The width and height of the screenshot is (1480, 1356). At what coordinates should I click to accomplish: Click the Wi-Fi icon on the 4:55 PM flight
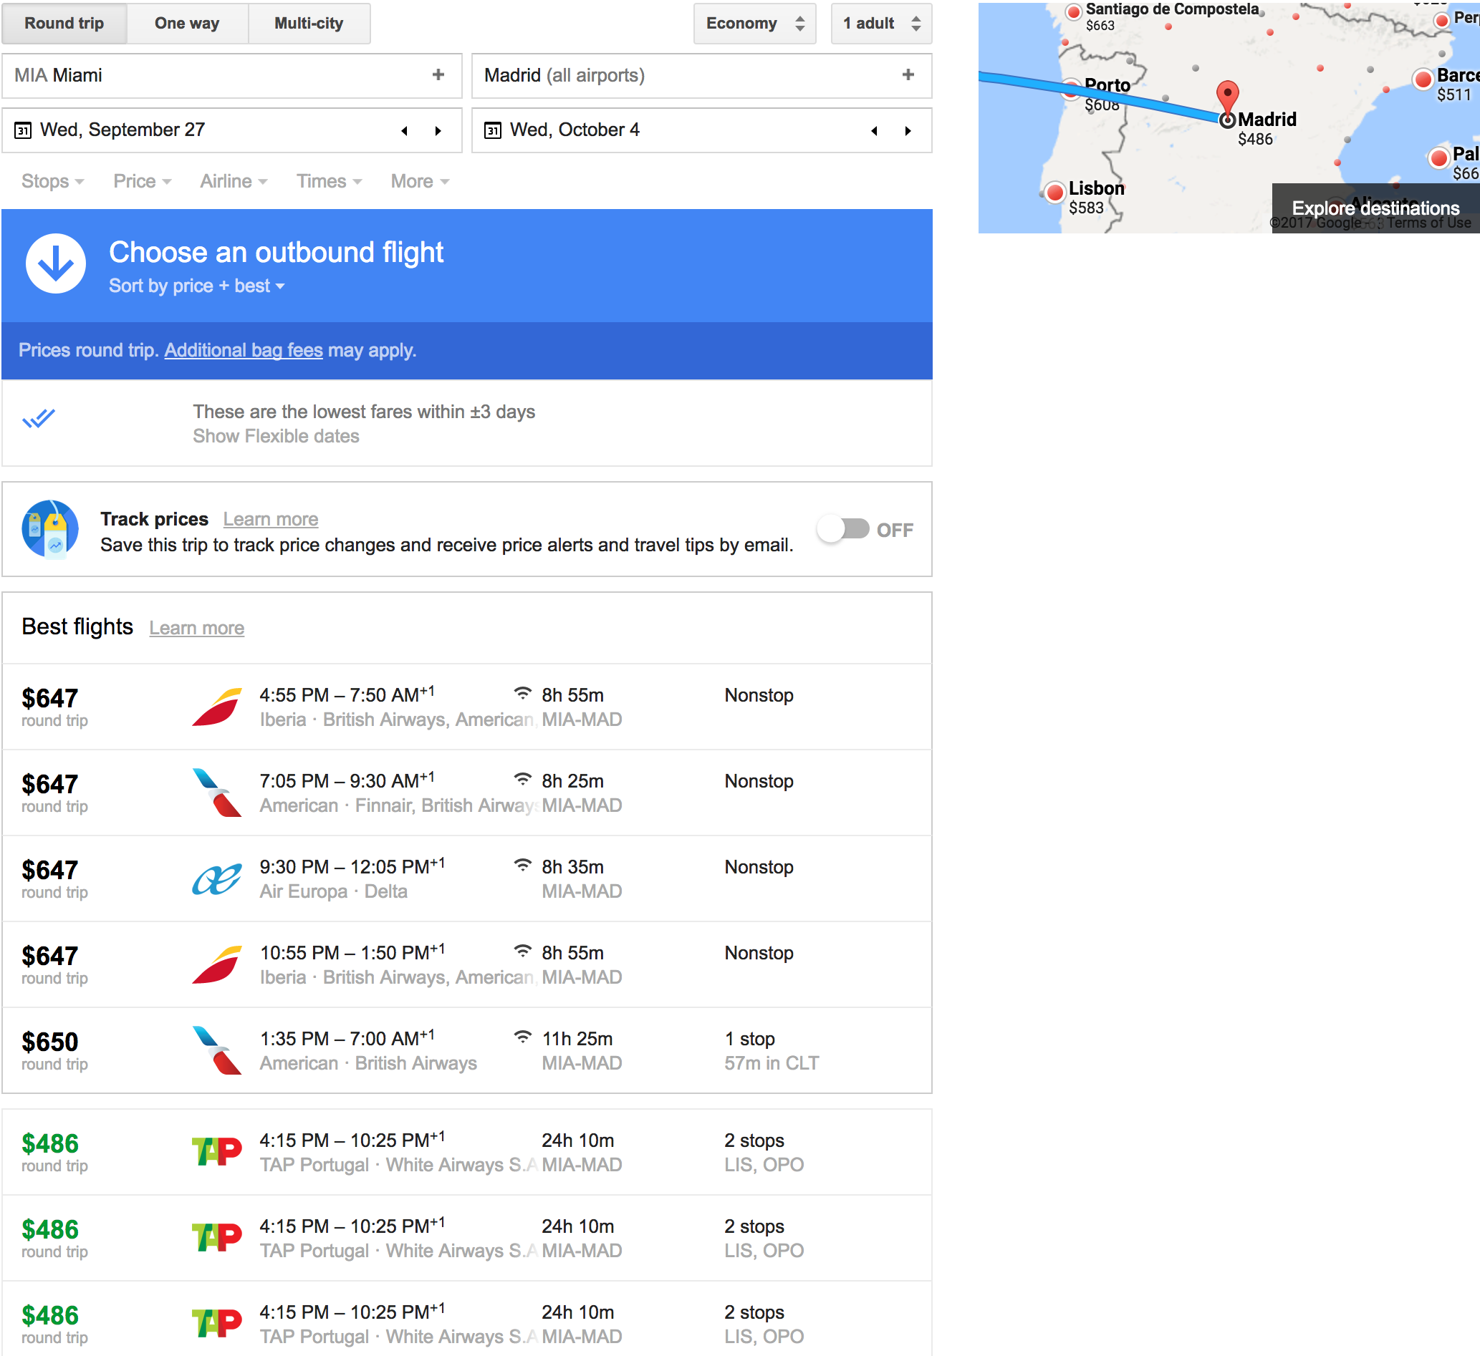tap(523, 692)
